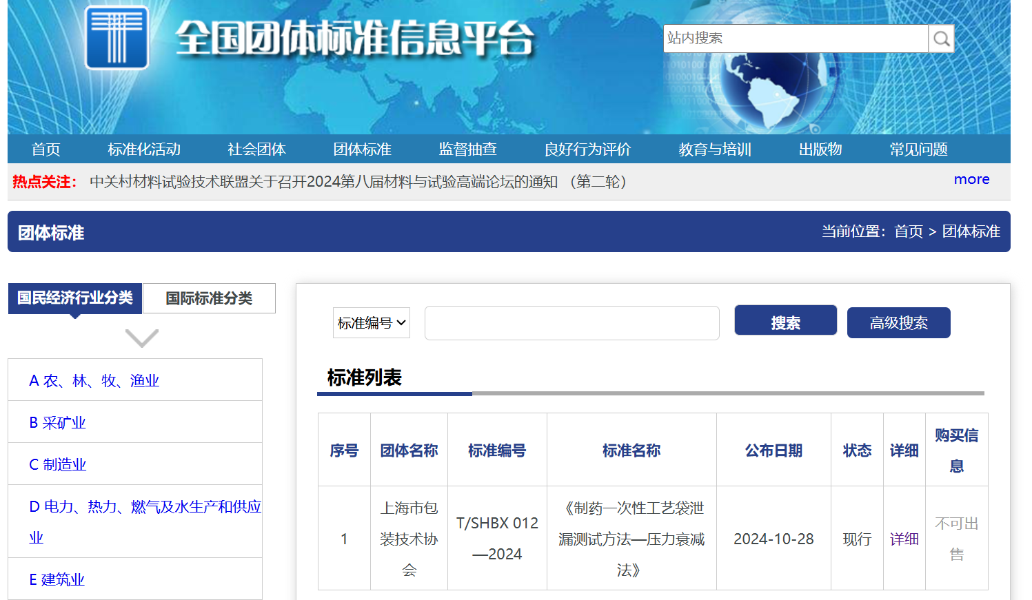1032x600 pixels.
Task: Select category C 制造业
Action: [58, 464]
